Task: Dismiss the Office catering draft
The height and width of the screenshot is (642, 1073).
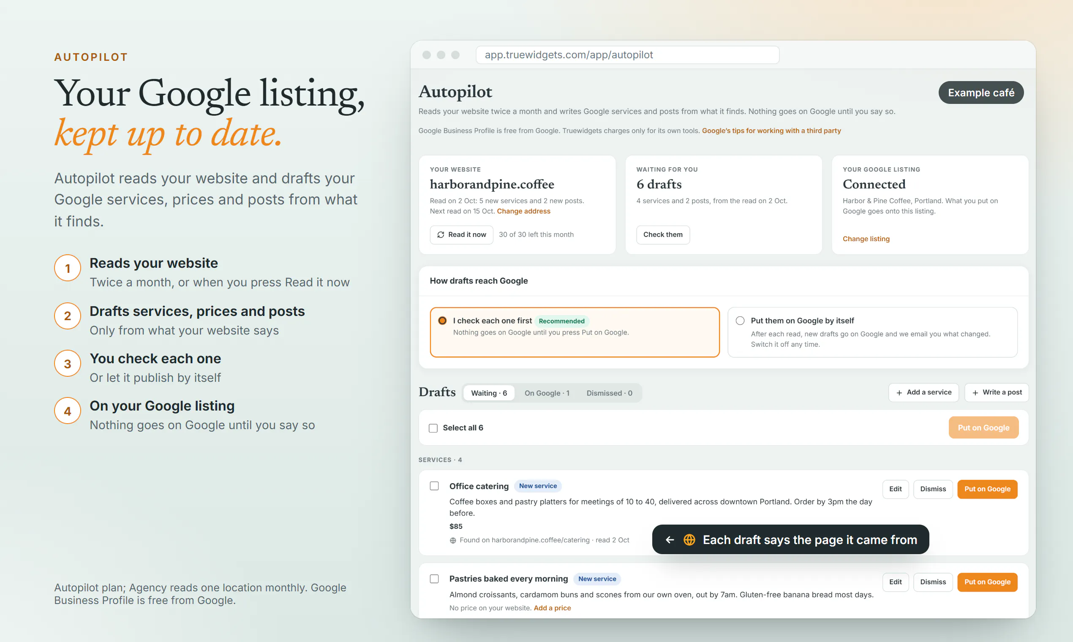Action: click(x=933, y=489)
